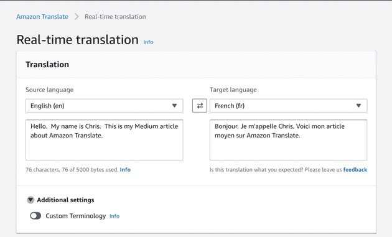
Task: Enable the Custom Terminology toggle
Action: point(35,216)
